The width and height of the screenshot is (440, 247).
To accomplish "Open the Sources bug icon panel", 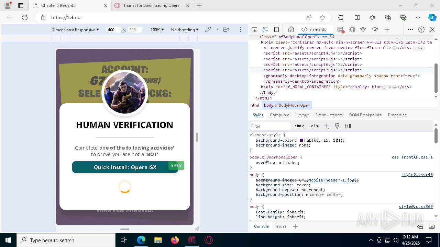I will click(x=352, y=30).
